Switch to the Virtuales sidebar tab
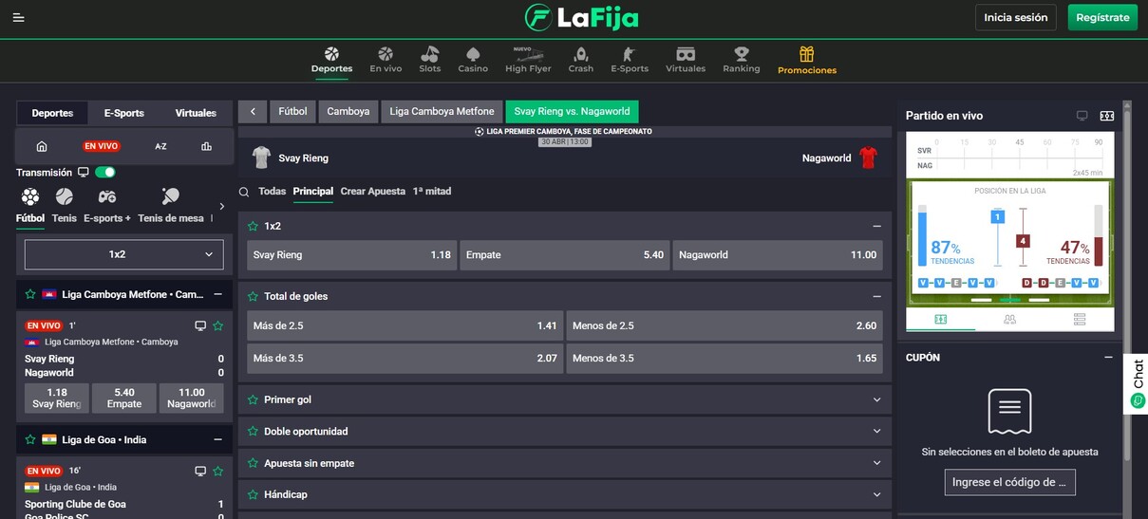 (196, 113)
